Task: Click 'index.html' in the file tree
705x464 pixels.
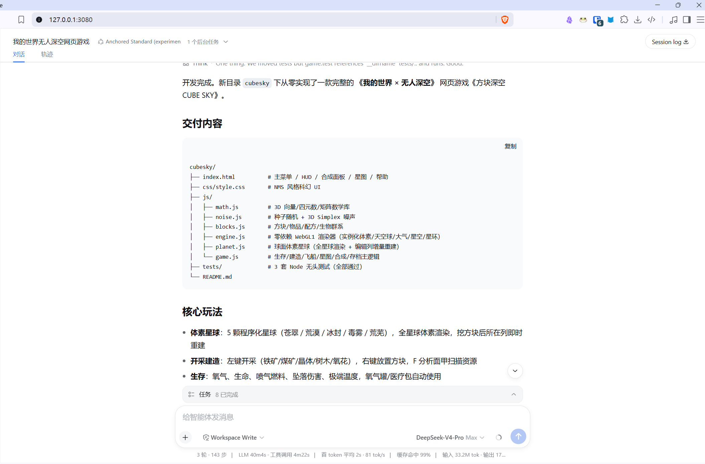Action: click(219, 177)
